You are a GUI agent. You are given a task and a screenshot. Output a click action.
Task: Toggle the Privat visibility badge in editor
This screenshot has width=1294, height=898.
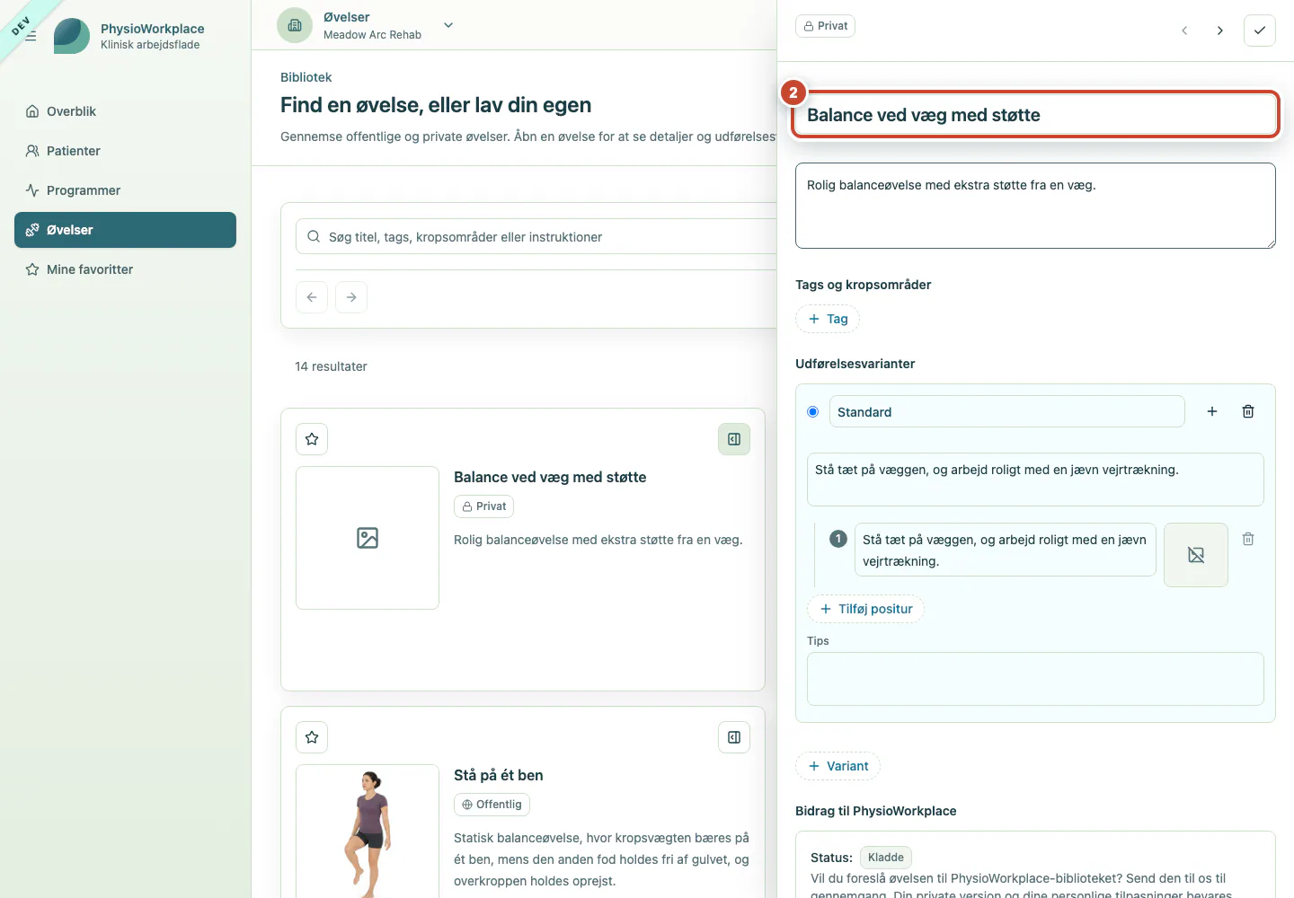click(x=825, y=26)
